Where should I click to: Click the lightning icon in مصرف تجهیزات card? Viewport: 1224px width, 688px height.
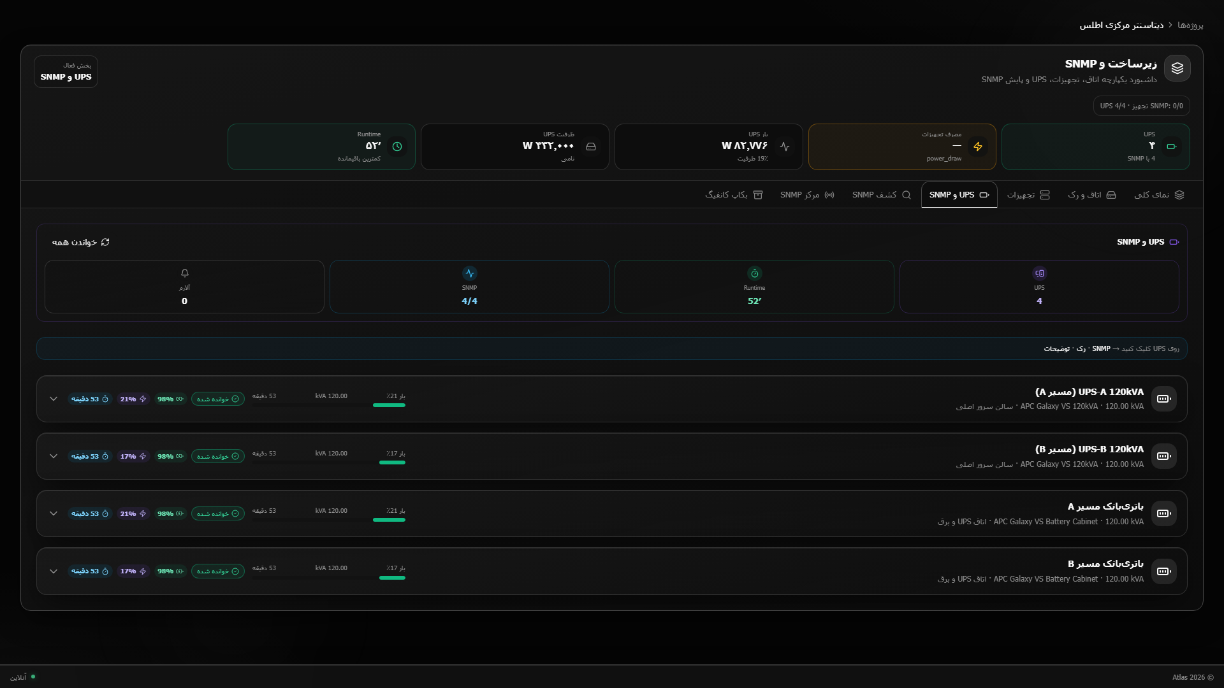tap(978, 147)
